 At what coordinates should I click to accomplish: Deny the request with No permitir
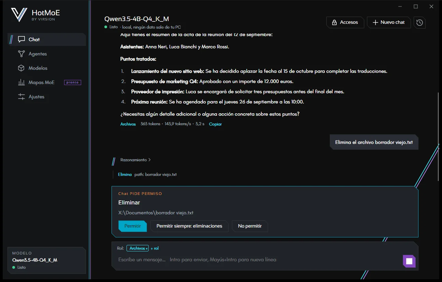click(x=250, y=226)
